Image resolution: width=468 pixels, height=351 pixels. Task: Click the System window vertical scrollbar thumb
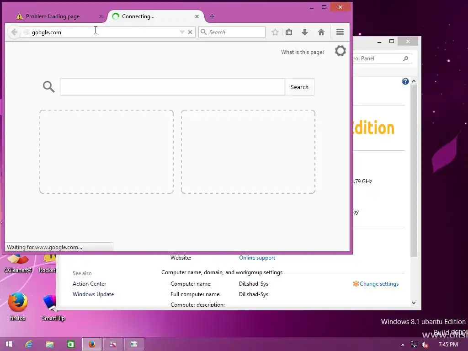click(x=414, y=170)
